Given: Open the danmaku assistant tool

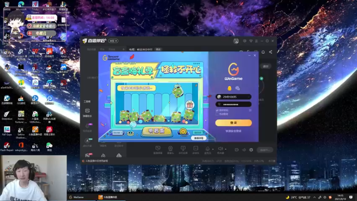Looking at the screenshot, I should 87,113.
